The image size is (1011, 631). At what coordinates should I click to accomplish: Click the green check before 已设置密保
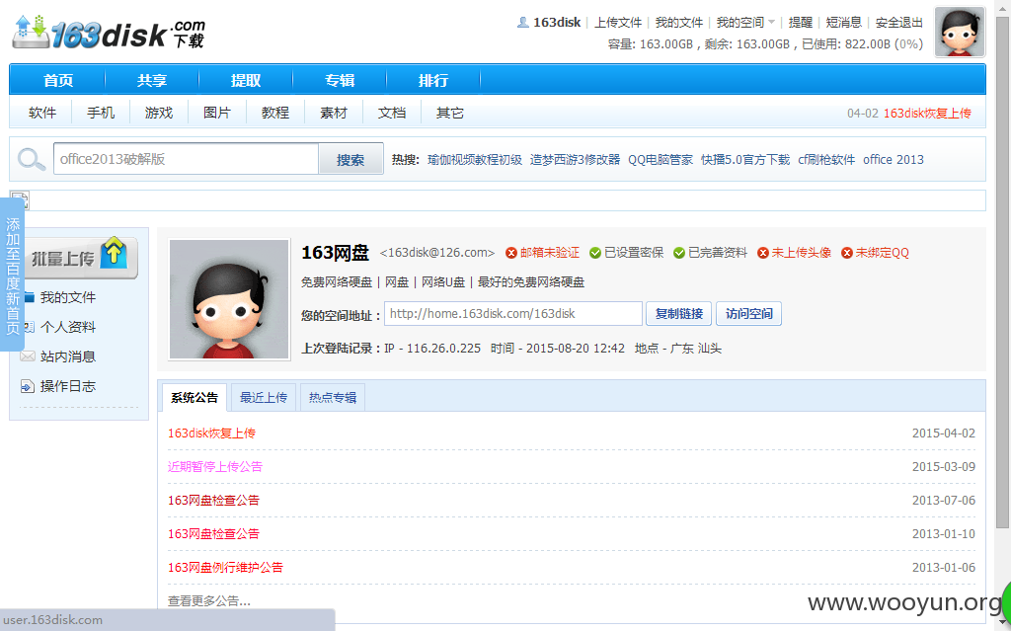(595, 253)
